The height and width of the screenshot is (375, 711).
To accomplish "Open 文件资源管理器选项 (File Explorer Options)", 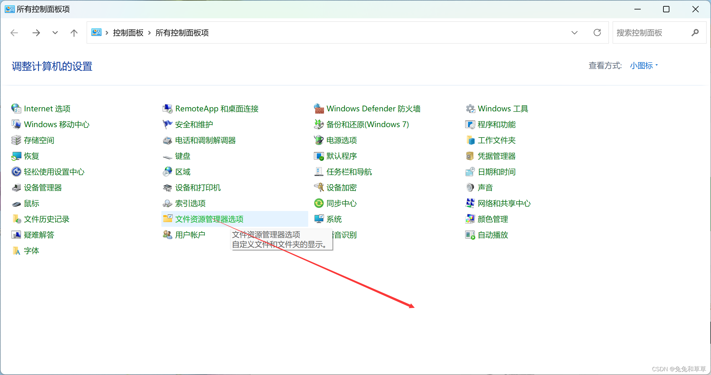I will (x=209, y=219).
